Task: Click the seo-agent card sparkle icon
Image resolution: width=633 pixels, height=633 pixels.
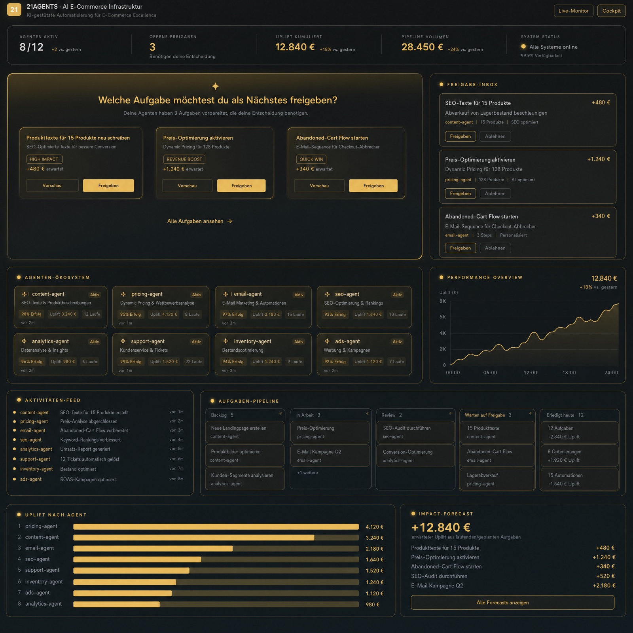Action: (327, 294)
